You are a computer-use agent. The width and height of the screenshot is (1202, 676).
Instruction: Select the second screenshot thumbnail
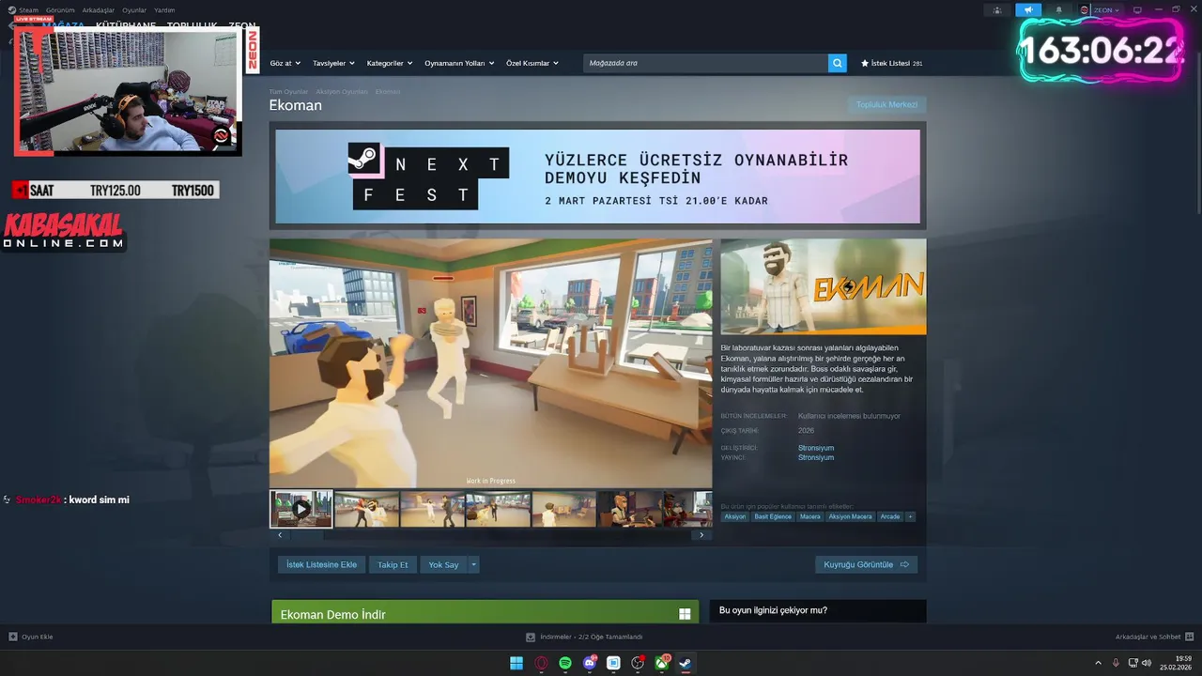[x=367, y=509]
